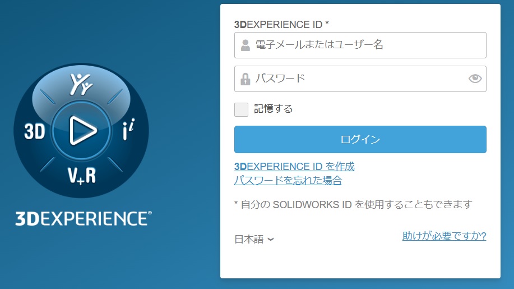Screen dimensions: 514x289
Task: Click the chevron next to 日本語
Action: pos(271,240)
